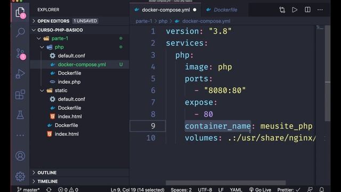Switch to docker-compose.yml tab

tap(166, 10)
